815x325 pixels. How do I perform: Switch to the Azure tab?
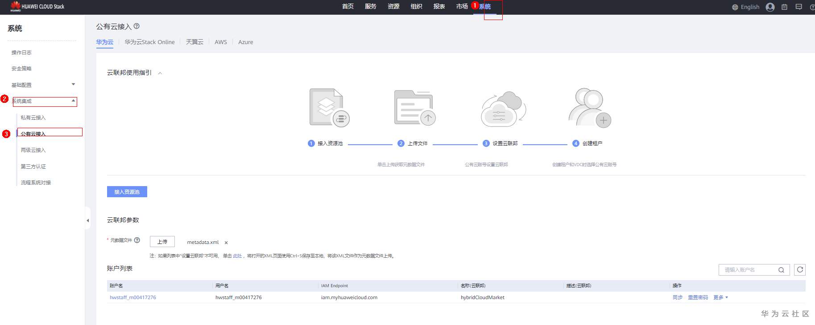pos(245,42)
